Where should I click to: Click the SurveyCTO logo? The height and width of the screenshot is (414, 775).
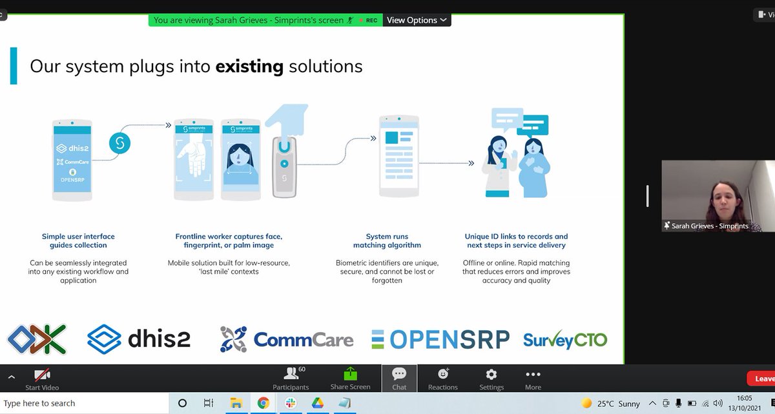coord(565,340)
